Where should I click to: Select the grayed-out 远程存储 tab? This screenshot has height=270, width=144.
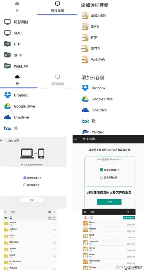(58, 81)
